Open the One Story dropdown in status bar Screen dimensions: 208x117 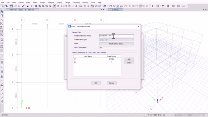coord(181,115)
